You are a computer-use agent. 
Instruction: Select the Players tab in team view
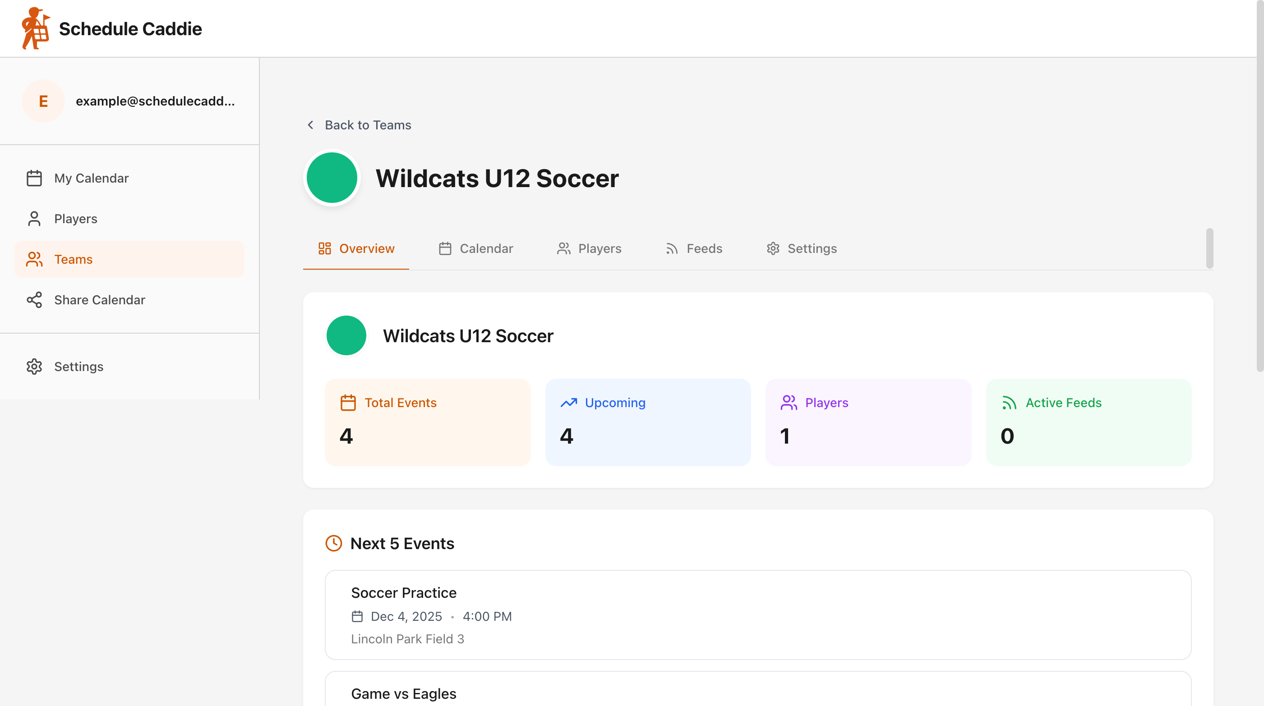589,248
